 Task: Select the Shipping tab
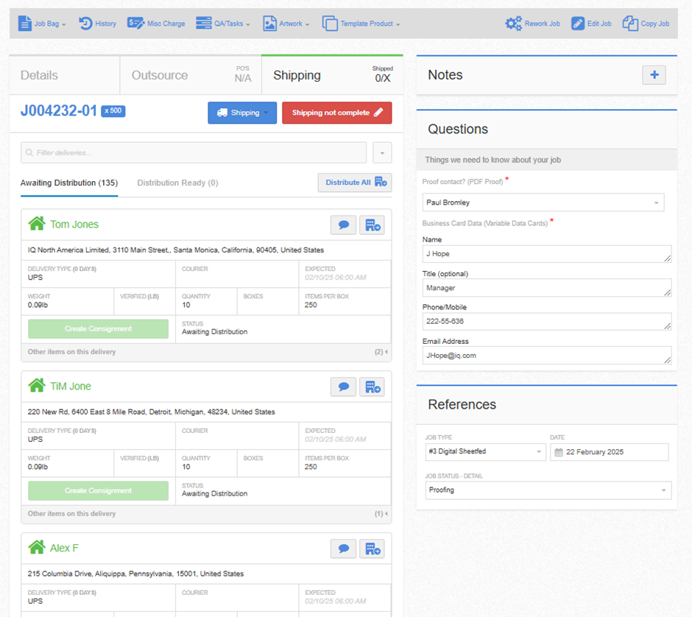(332, 75)
